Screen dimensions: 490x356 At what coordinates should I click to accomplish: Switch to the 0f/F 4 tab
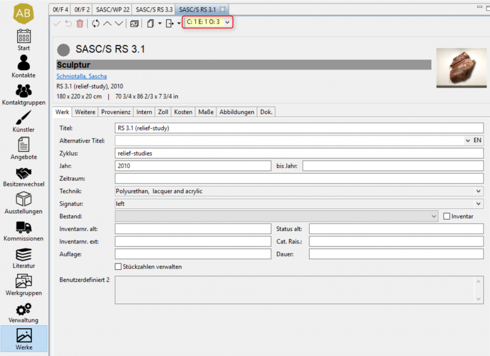point(60,10)
